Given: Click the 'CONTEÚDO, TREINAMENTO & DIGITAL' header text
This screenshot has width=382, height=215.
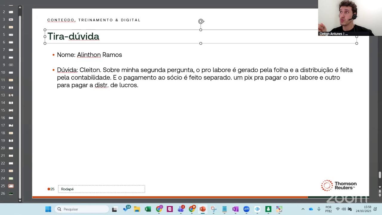Looking at the screenshot, I should [x=94, y=20].
